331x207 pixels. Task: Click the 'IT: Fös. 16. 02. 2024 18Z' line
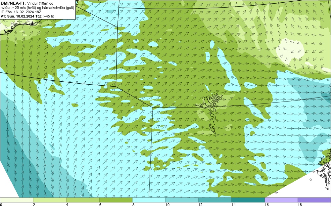point(21,12)
